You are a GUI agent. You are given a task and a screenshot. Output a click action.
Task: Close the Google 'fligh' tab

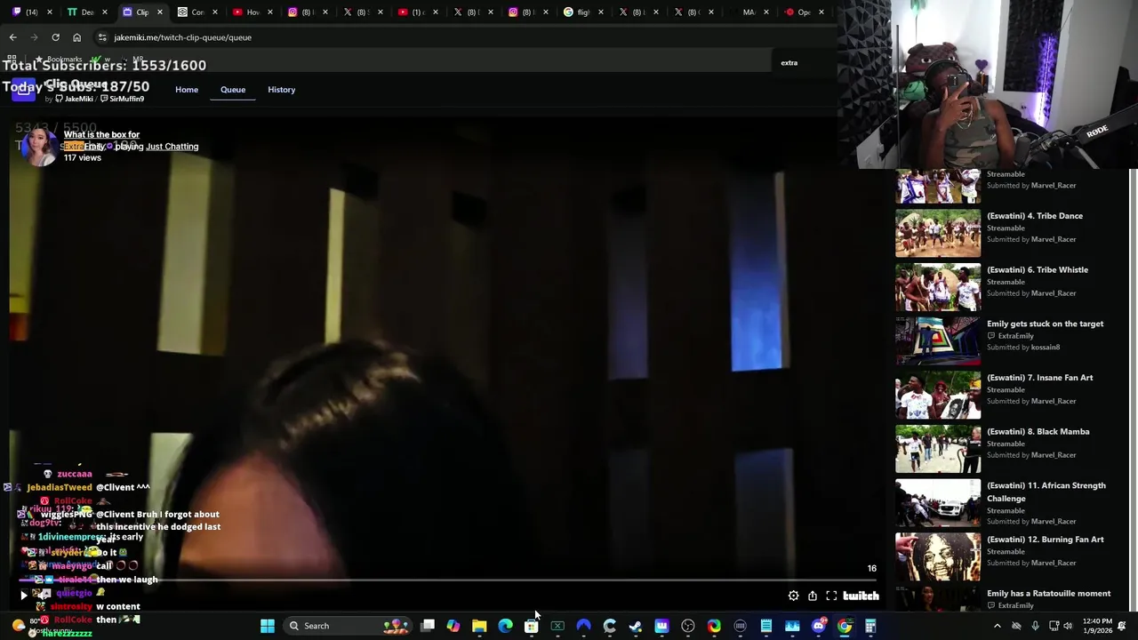(601, 12)
